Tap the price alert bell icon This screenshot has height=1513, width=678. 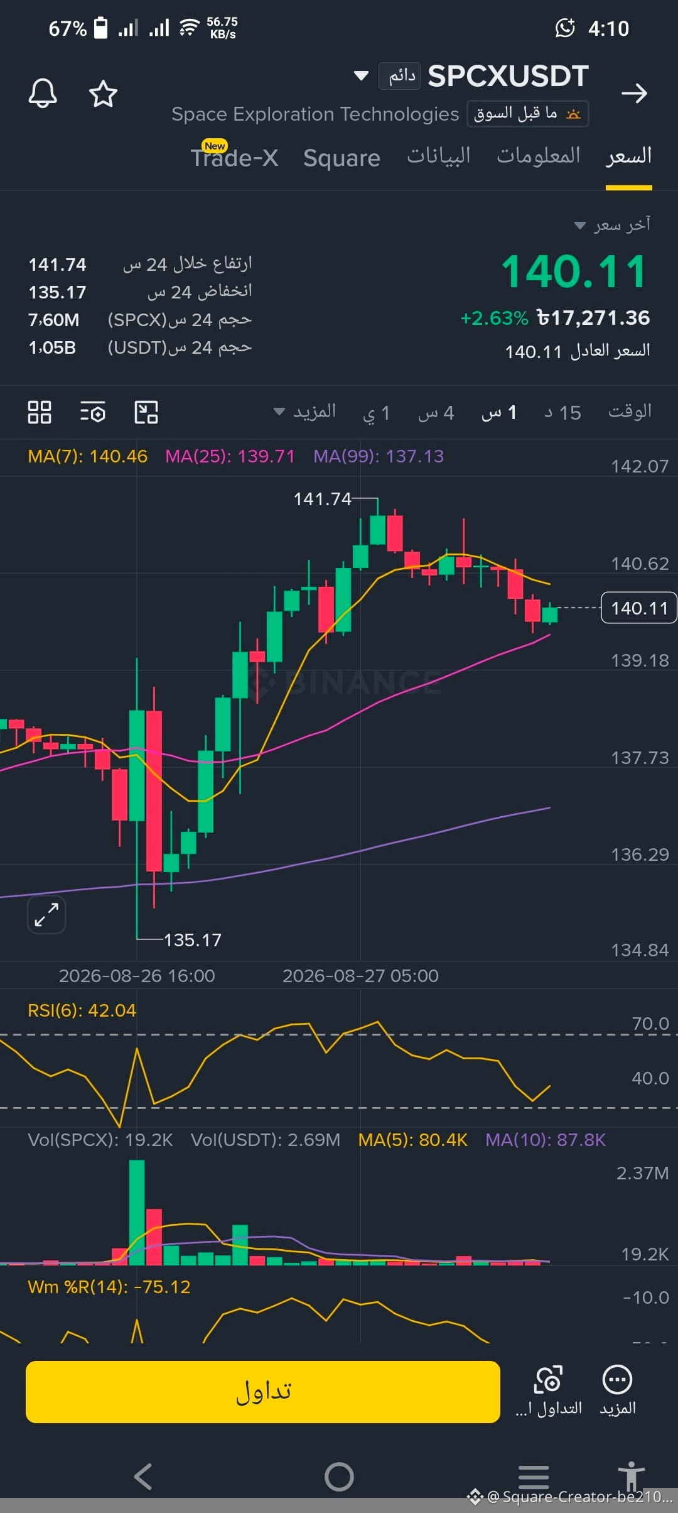point(43,94)
